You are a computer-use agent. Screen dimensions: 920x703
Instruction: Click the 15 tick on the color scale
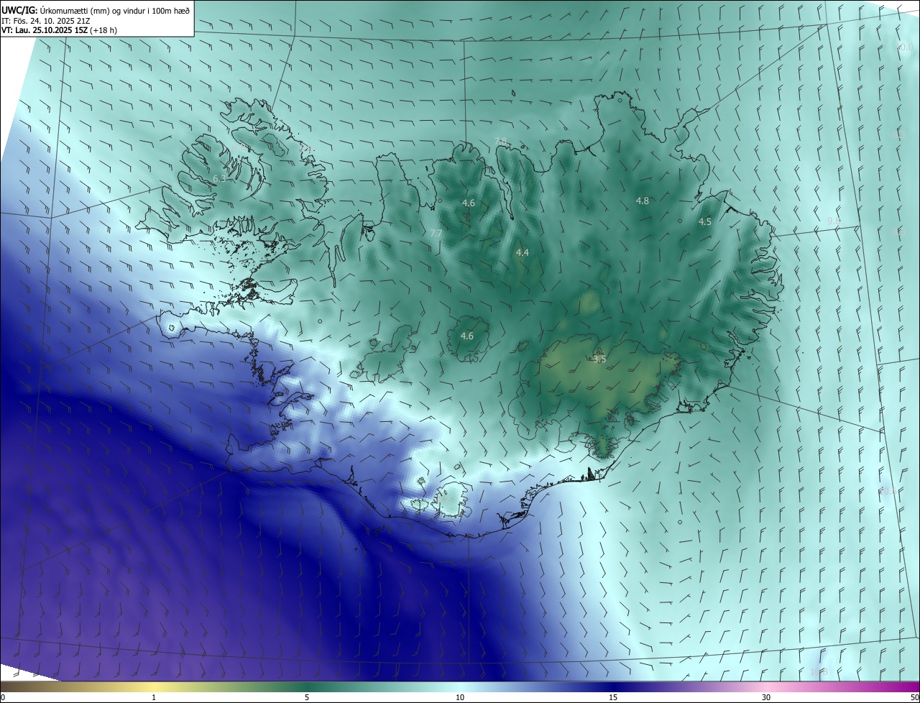pyautogui.click(x=613, y=697)
